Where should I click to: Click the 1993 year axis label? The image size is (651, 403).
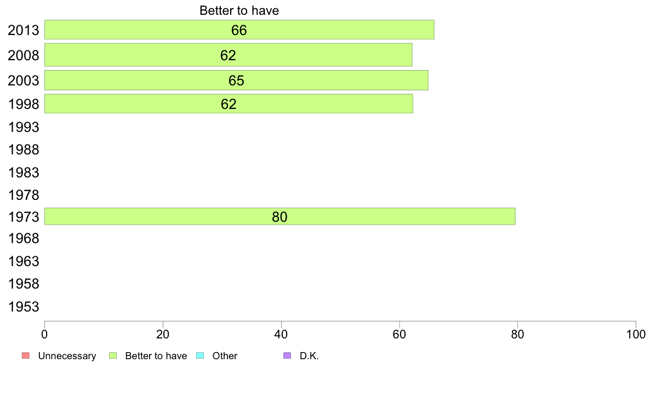[x=24, y=128]
